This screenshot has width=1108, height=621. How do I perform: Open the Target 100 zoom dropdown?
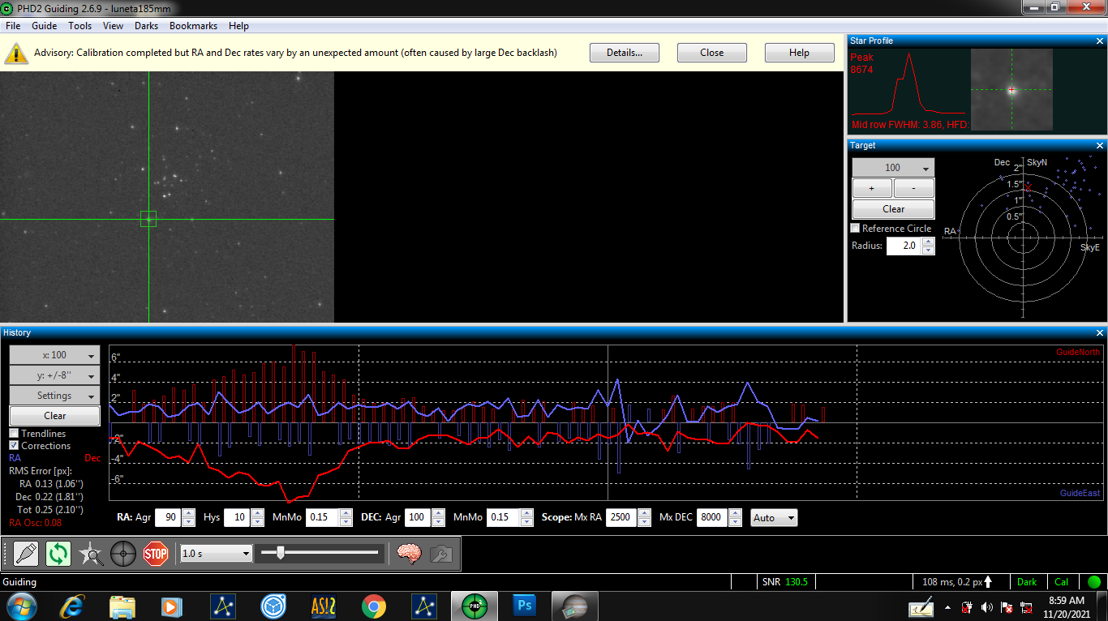[x=893, y=168]
